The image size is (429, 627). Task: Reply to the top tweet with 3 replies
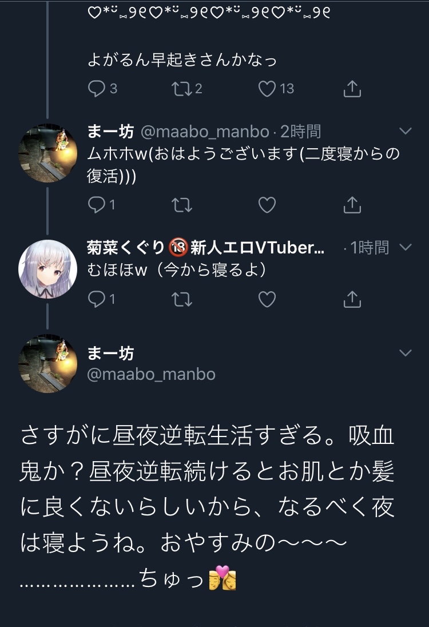[102, 89]
